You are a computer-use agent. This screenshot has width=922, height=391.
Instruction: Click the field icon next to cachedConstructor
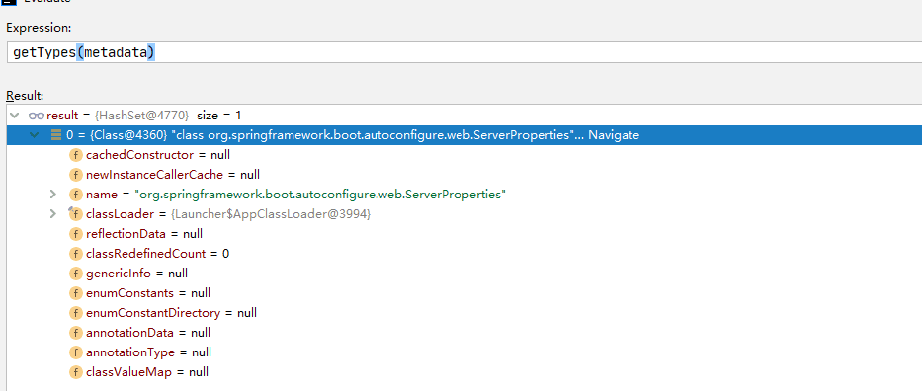[76, 155]
